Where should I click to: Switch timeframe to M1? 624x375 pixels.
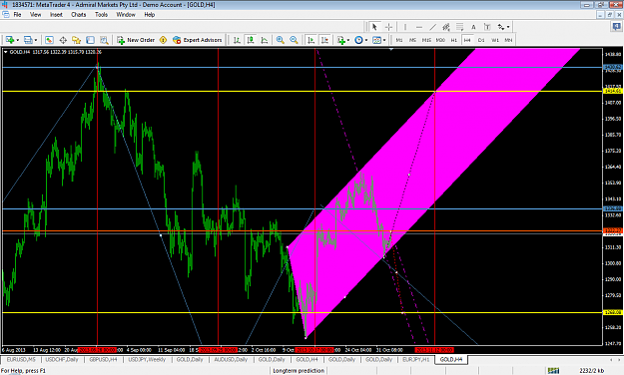click(x=399, y=40)
